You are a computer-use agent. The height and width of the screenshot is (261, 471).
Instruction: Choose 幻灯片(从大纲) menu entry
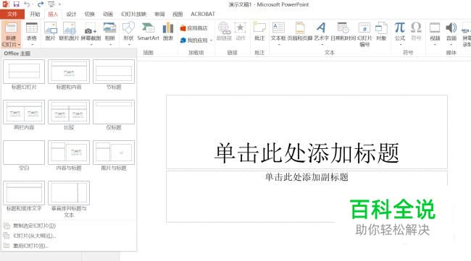coord(69,236)
